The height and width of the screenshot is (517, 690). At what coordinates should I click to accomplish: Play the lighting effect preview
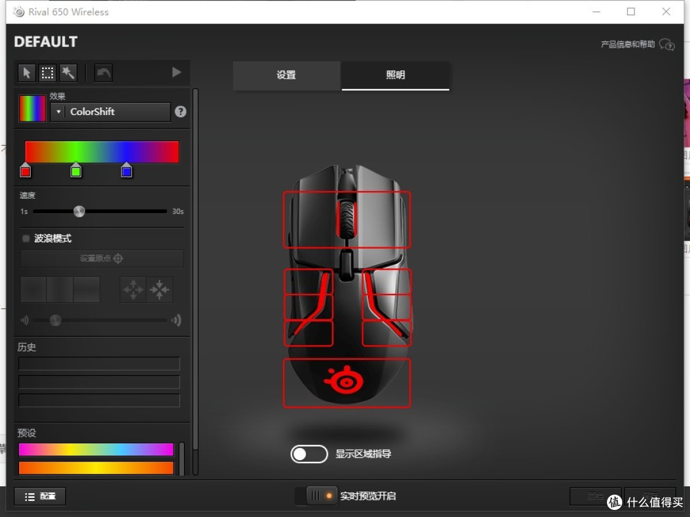tap(176, 72)
